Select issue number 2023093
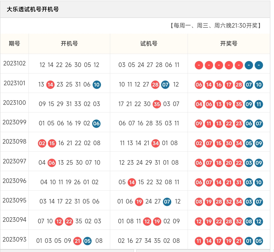This screenshot has height=252, width=274. (14, 239)
